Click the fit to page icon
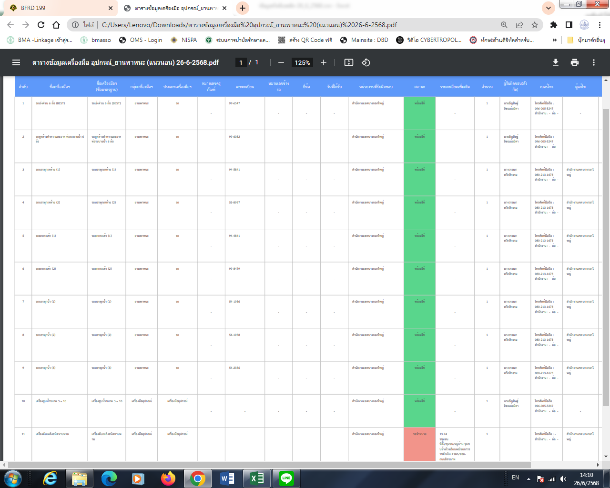 pyautogui.click(x=349, y=62)
